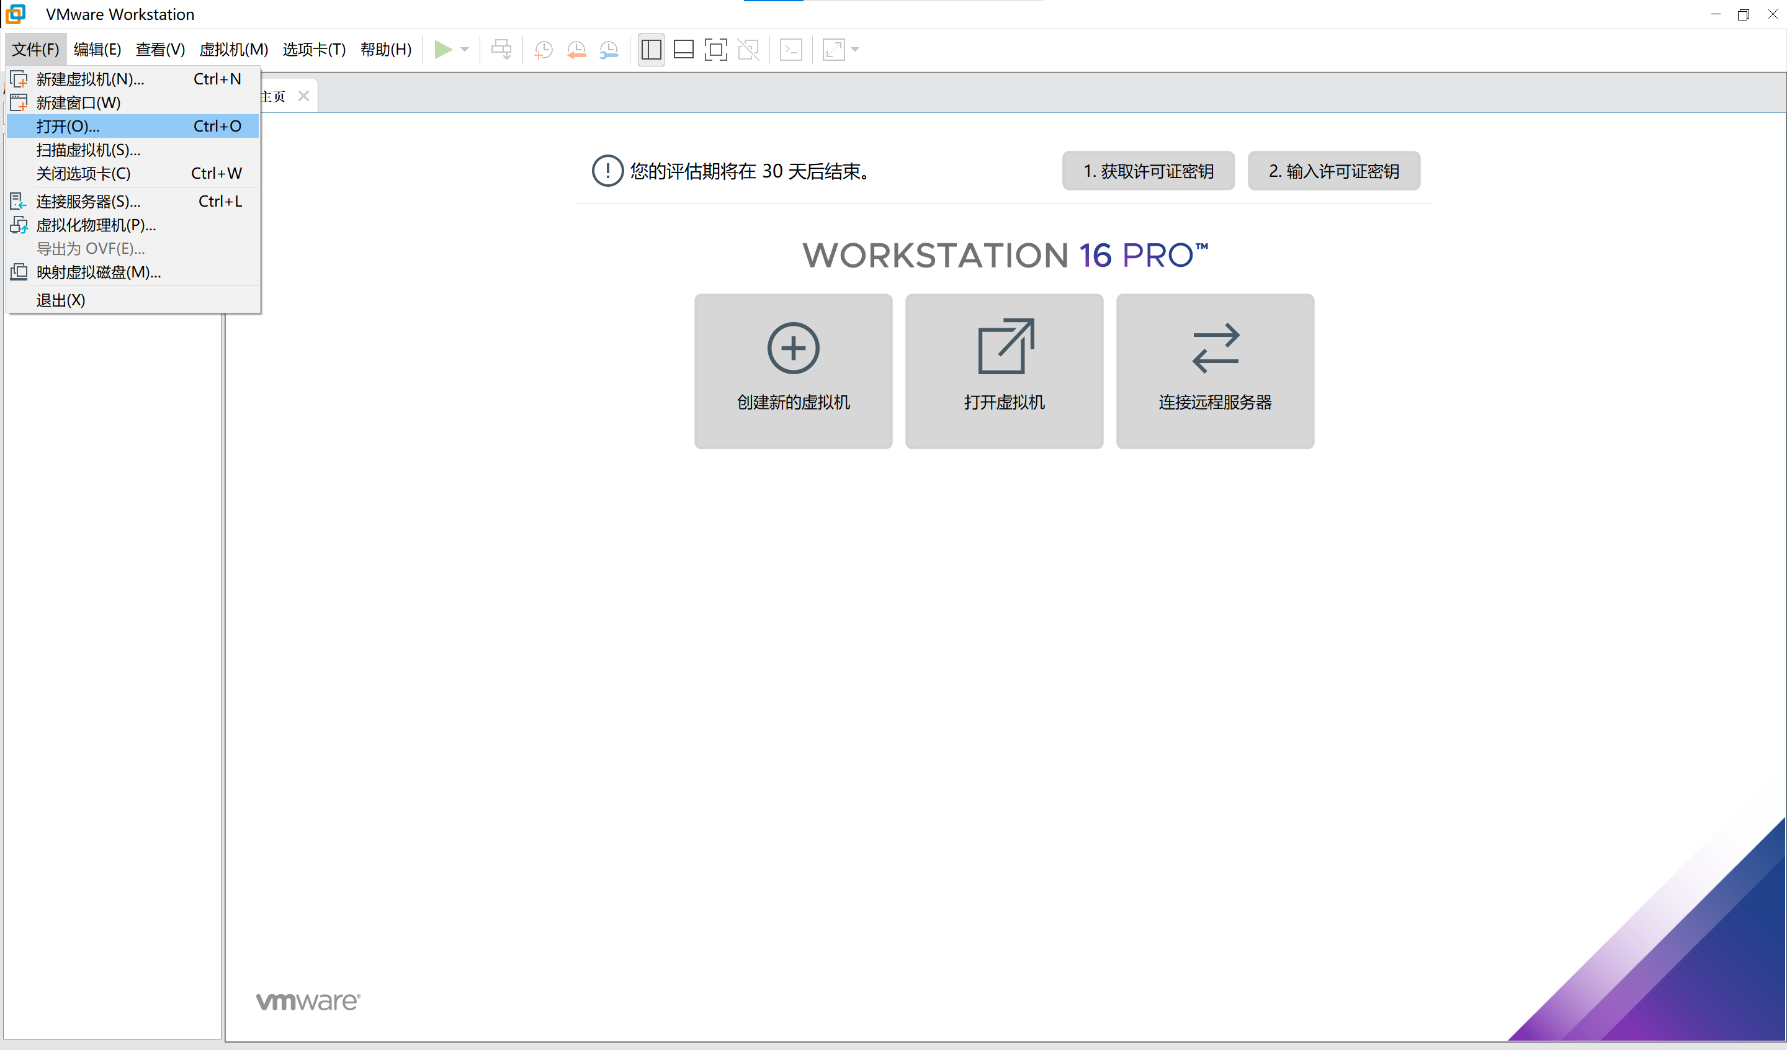Screen dimensions: 1787x1050
Task: Click the console view terminal icon
Action: tap(791, 50)
